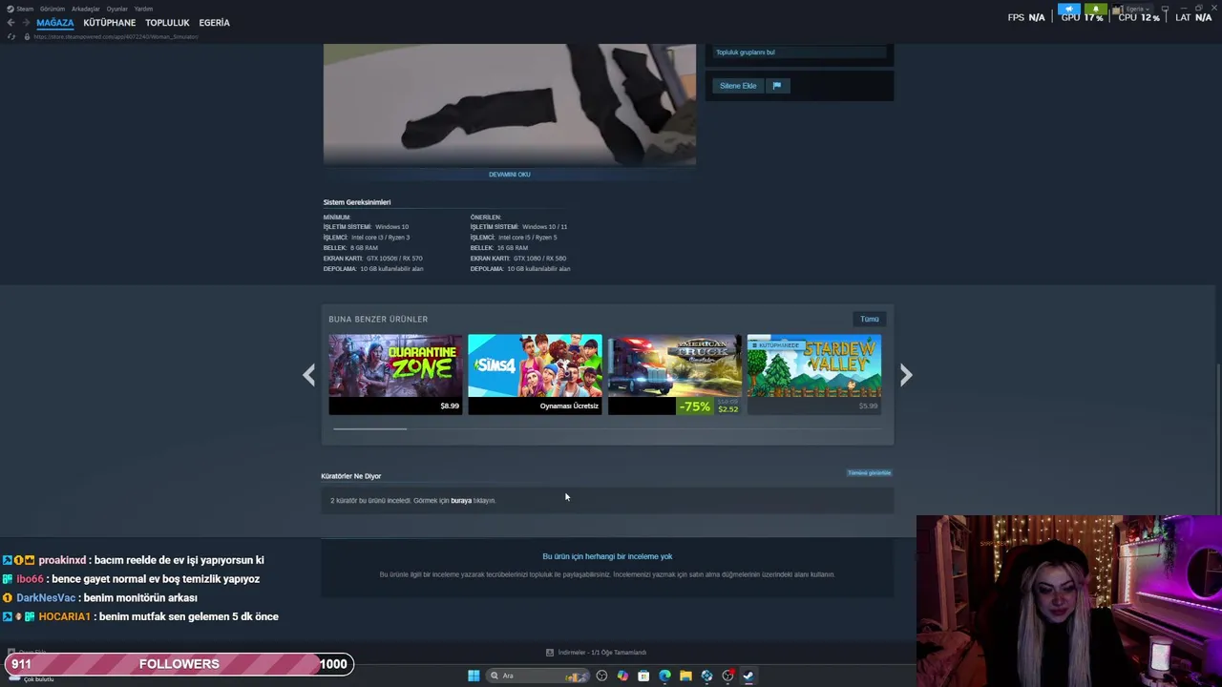Open the Windows Start menu

[474, 676]
